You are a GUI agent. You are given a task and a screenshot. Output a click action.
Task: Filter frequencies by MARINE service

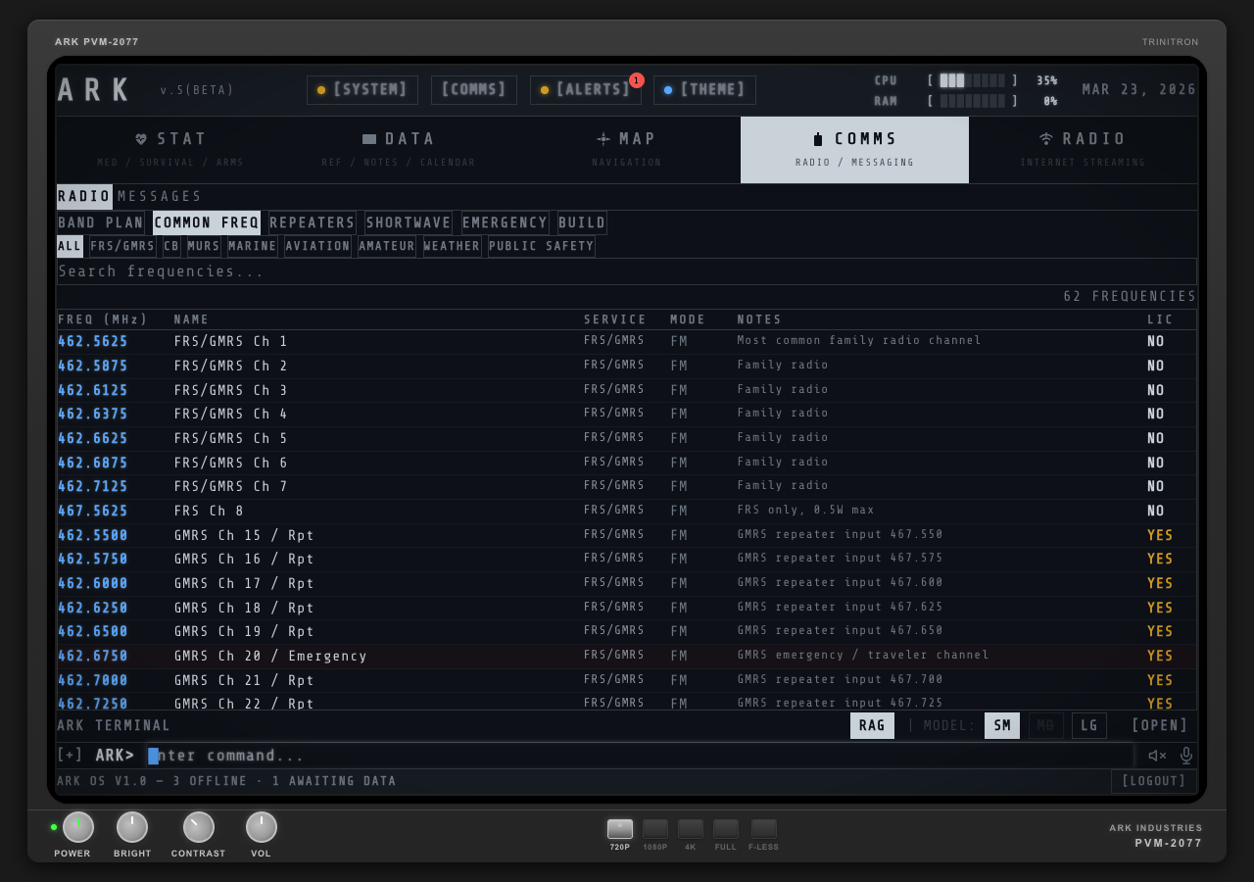[252, 246]
